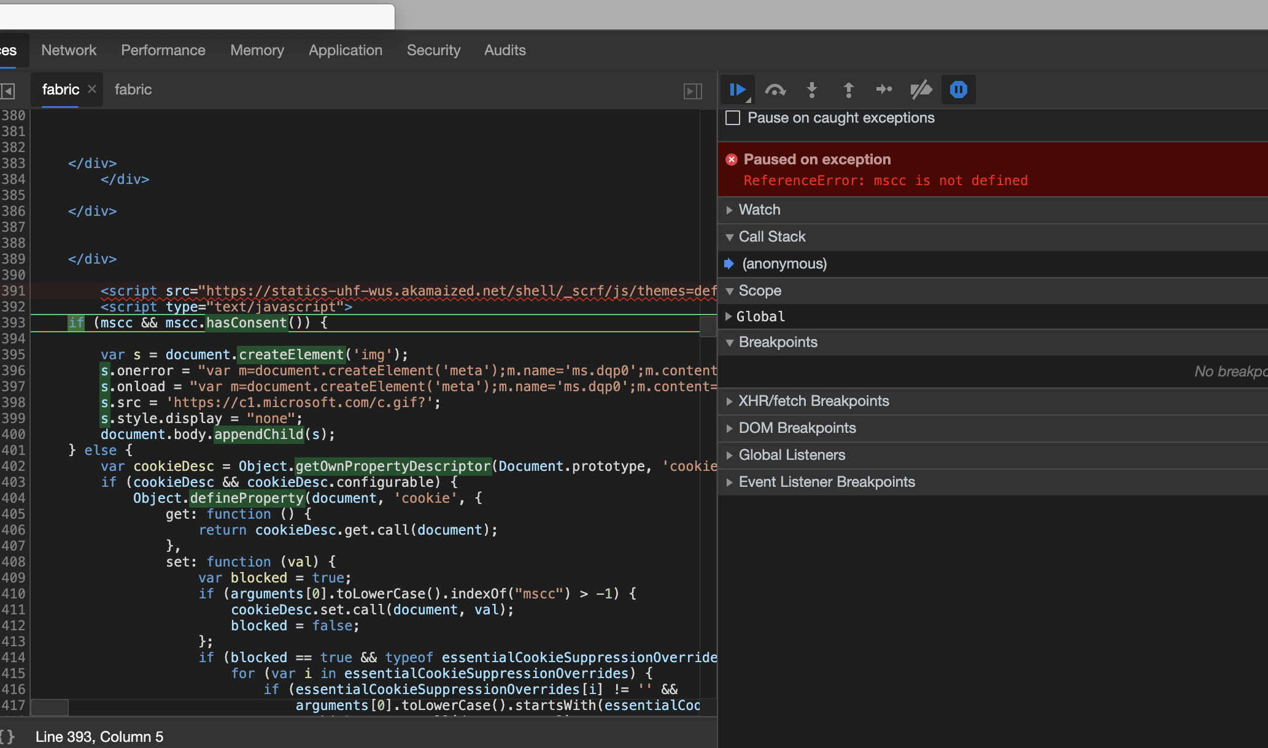The width and height of the screenshot is (1268, 748).
Task: Step out of the current function
Action: 848,90
